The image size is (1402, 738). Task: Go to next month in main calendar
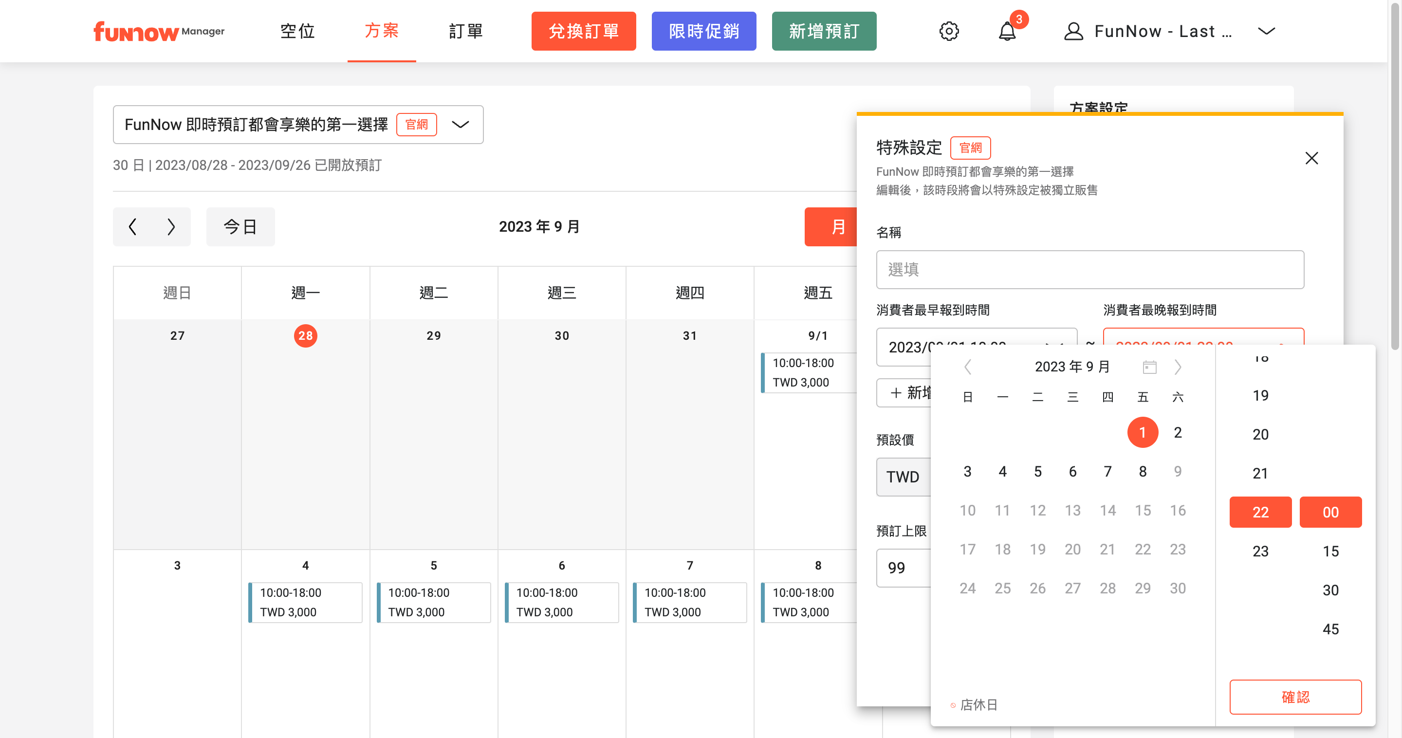coord(171,226)
